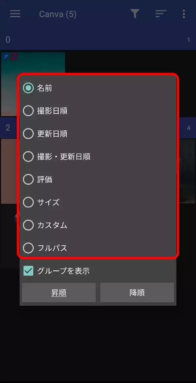Select サイズ sort radio button
Viewport: 196px width, 383px height.
click(x=28, y=202)
